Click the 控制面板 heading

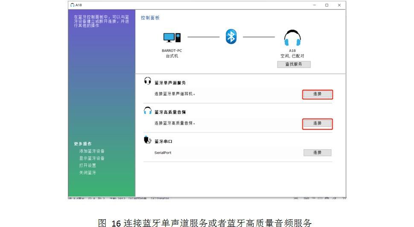coord(150,18)
